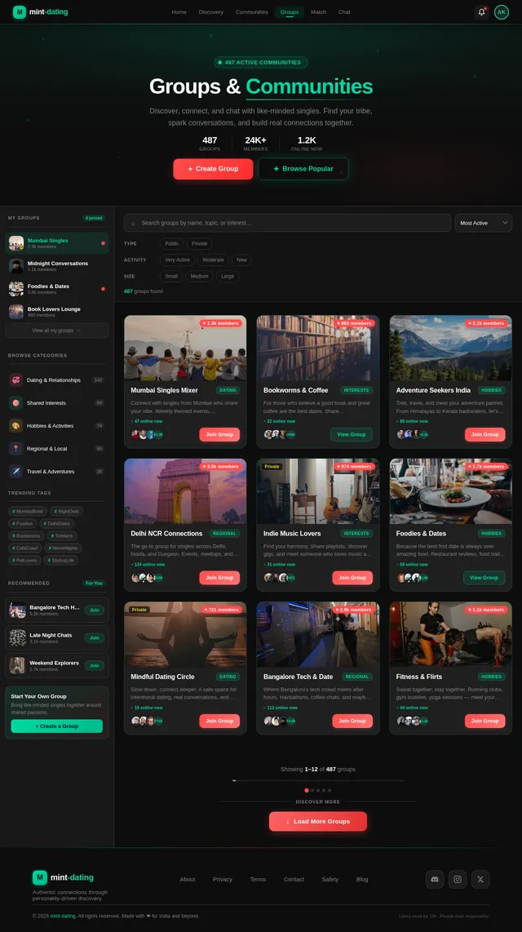Click the search groups input field
This screenshot has height=932, width=522.
click(287, 223)
